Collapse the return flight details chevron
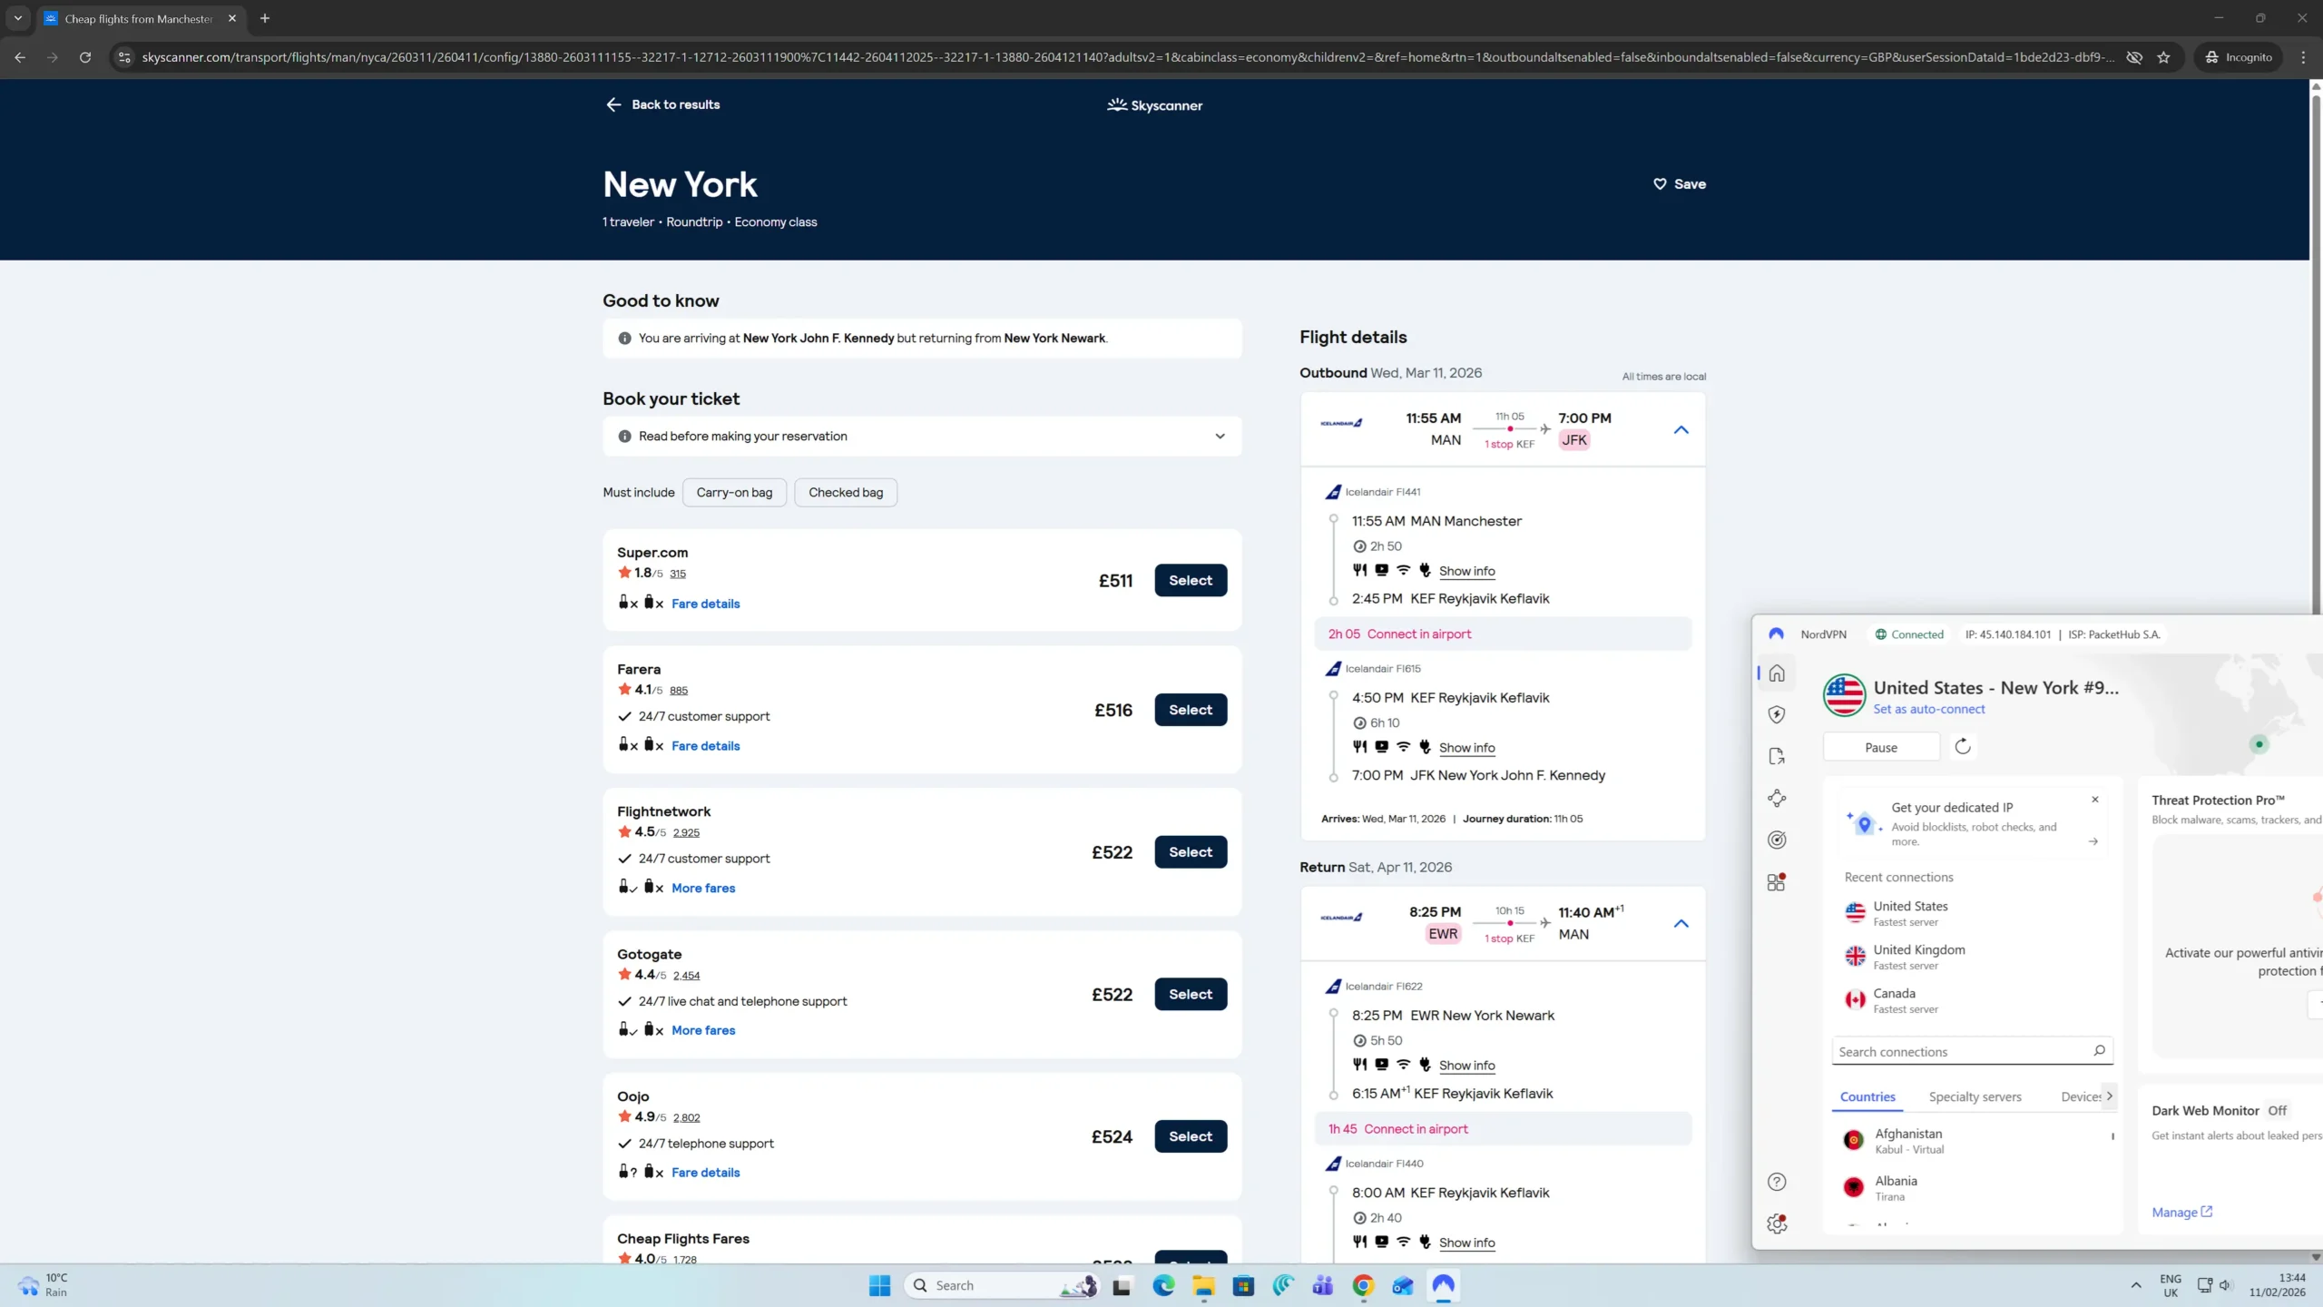 pos(1681,924)
